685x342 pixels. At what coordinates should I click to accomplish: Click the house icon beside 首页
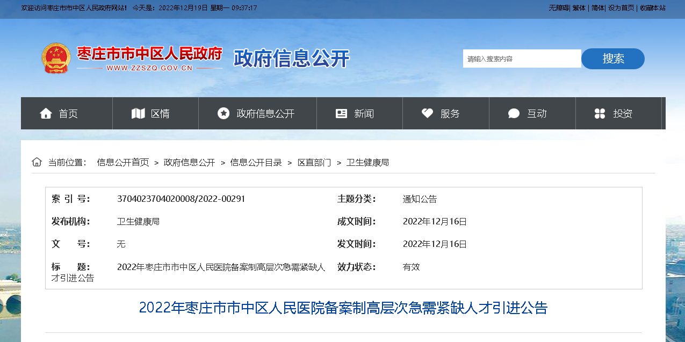[x=46, y=113]
